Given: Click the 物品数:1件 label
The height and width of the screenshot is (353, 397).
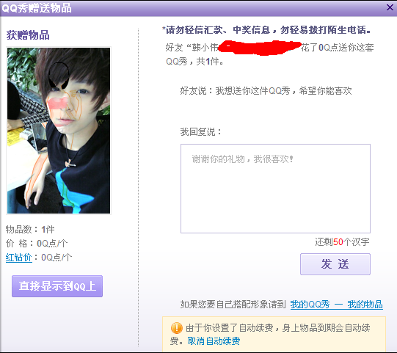Looking at the screenshot, I should [x=30, y=230].
